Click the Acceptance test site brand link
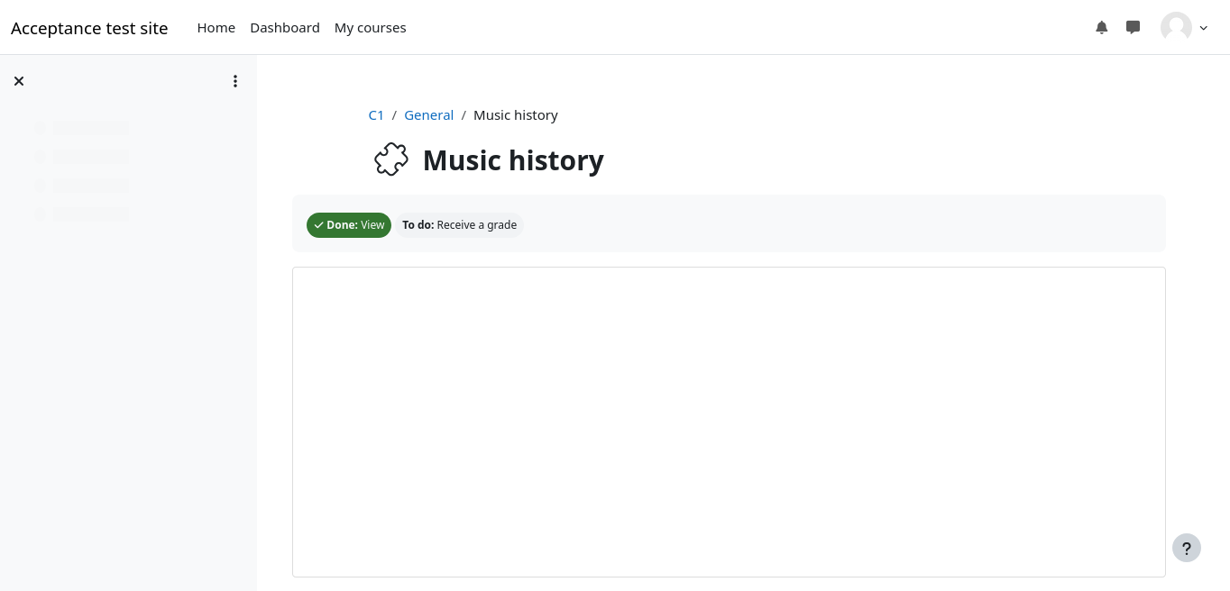The image size is (1230, 591). tap(89, 28)
